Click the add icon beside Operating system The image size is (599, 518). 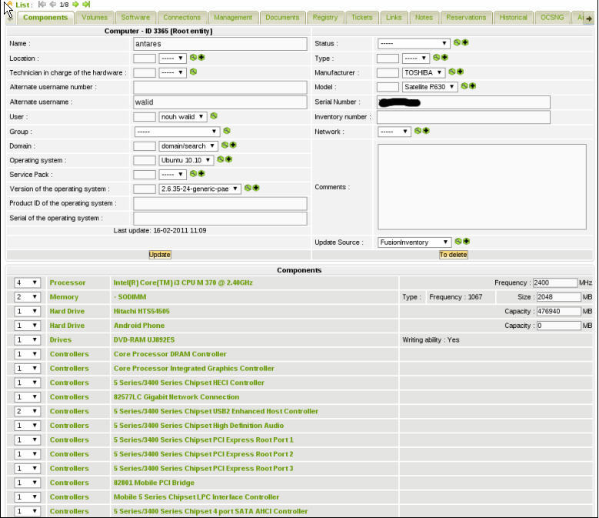point(229,160)
